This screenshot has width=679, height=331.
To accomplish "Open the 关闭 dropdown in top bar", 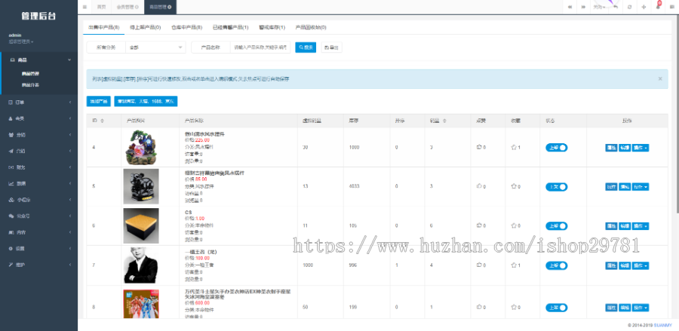I will click(x=598, y=7).
